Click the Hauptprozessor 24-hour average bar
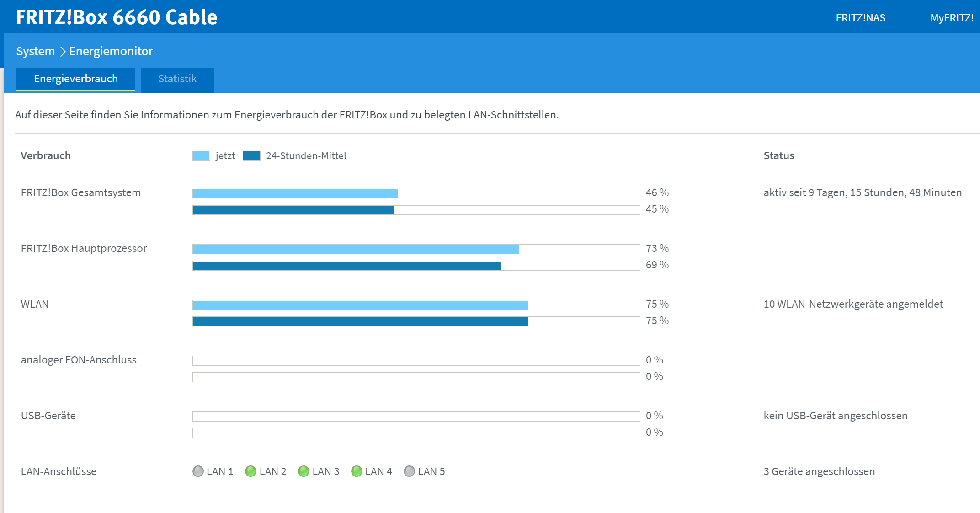Screen dimensions: 980x513 (346, 266)
